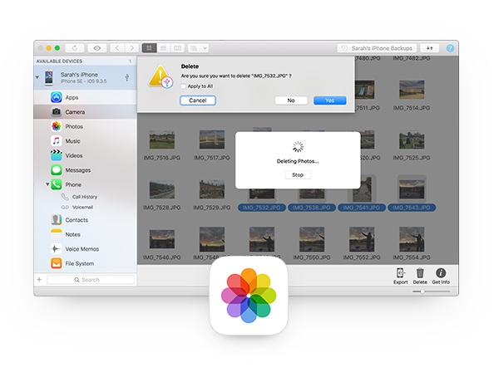Collapse the Phone subtree

tap(47, 184)
